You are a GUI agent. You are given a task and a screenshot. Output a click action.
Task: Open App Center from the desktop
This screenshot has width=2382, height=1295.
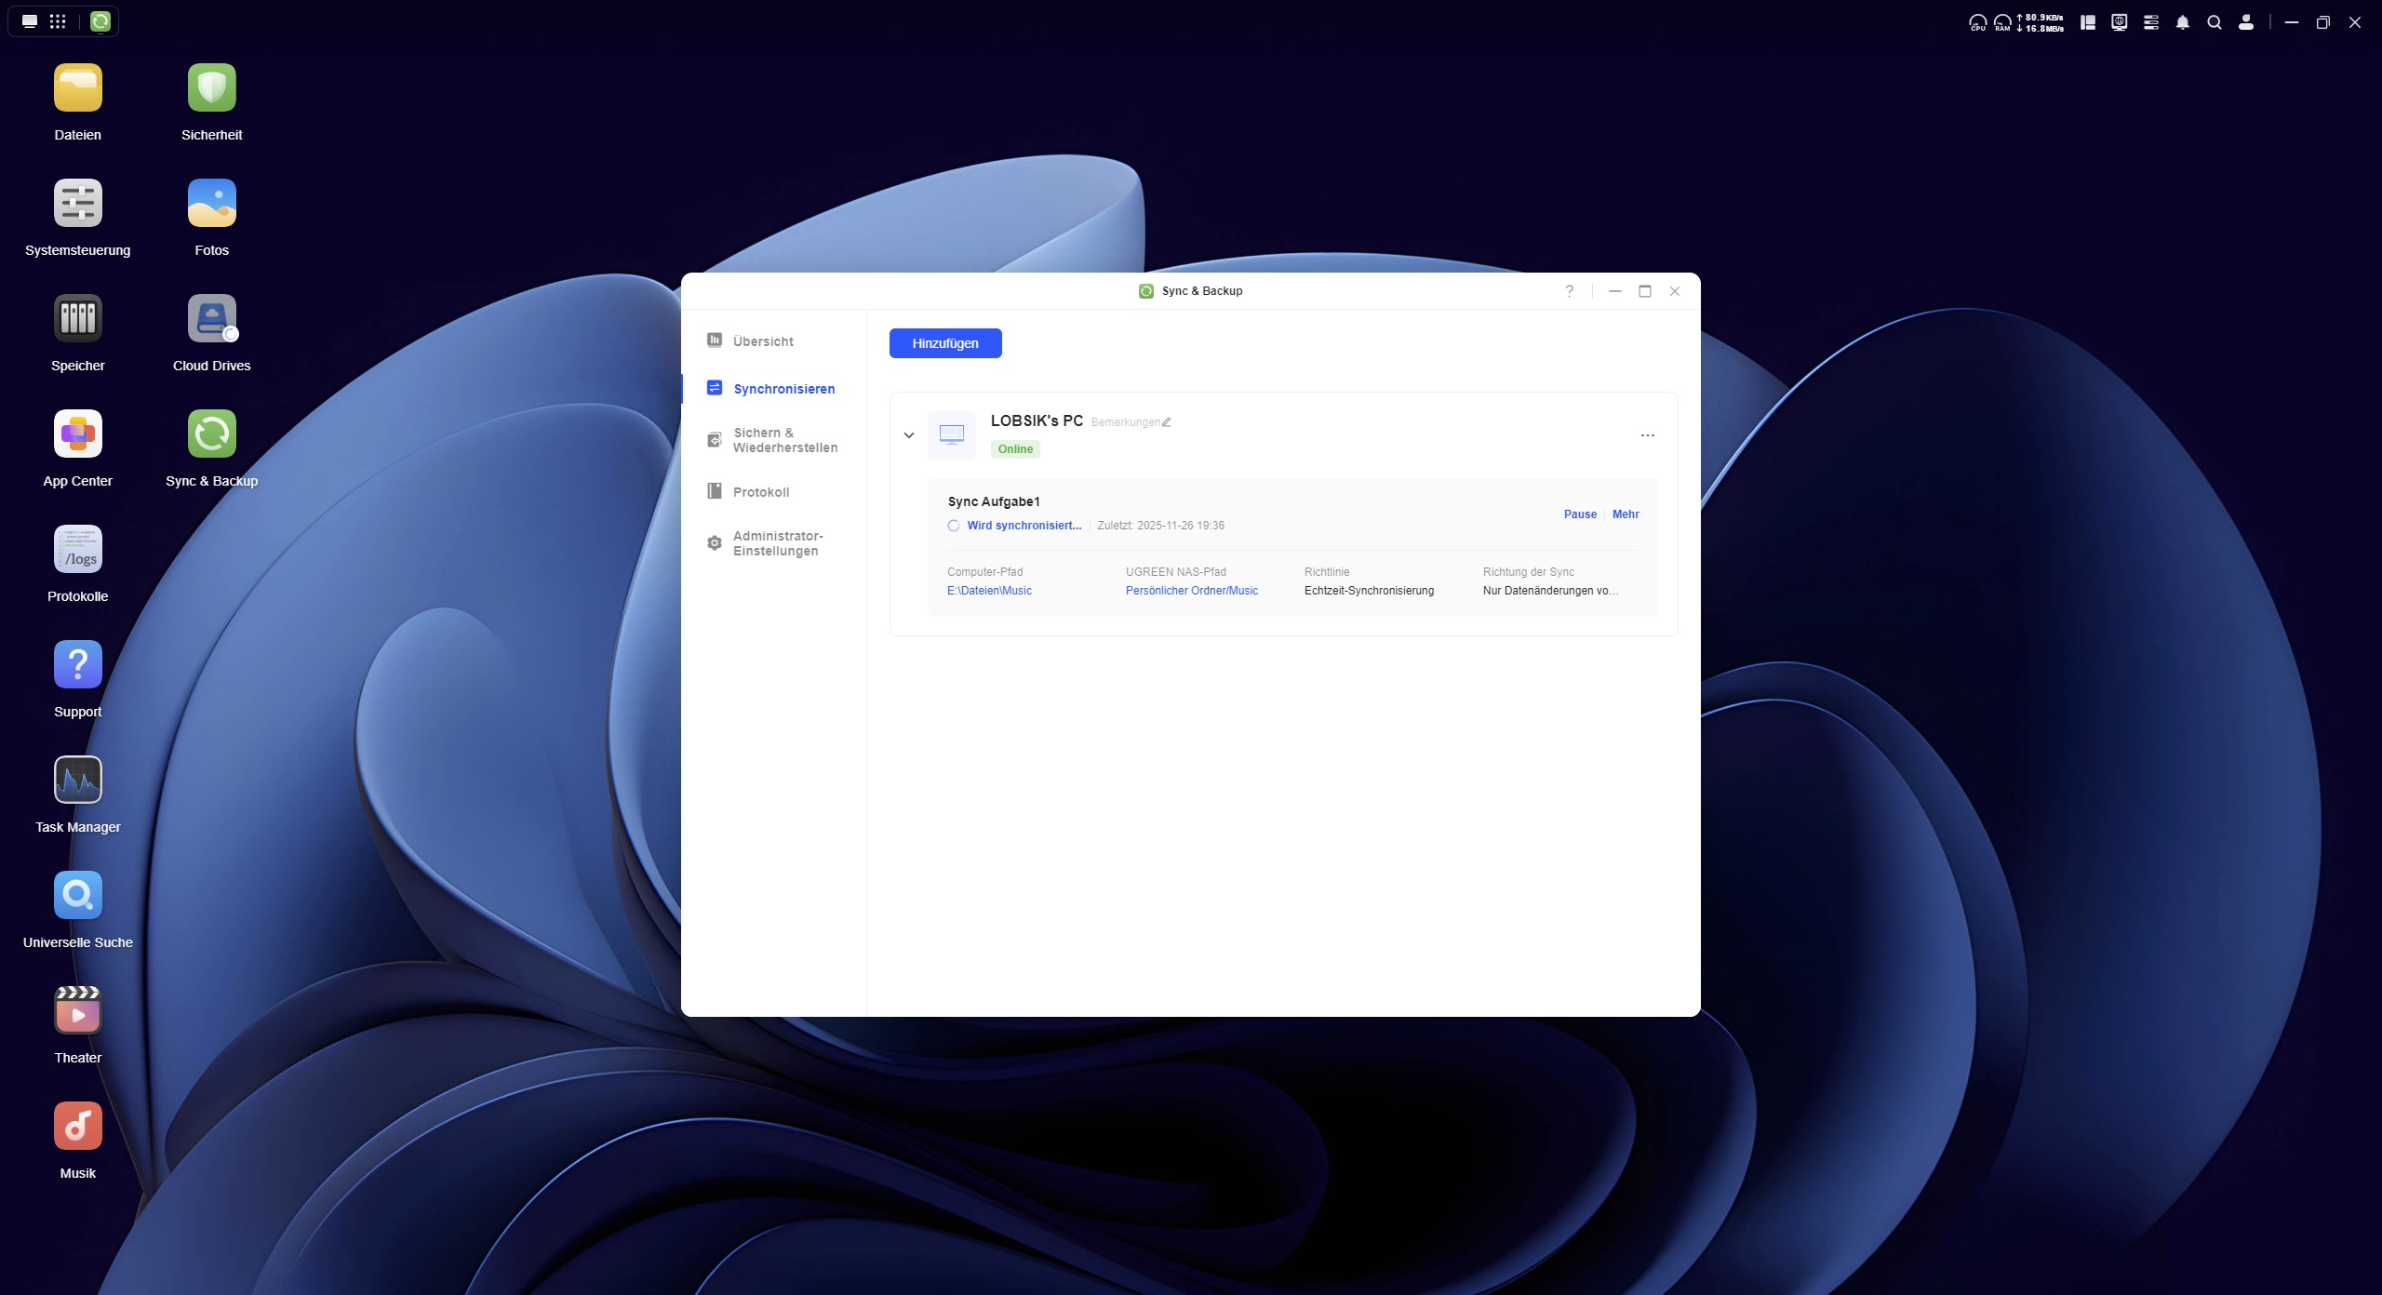click(x=78, y=434)
